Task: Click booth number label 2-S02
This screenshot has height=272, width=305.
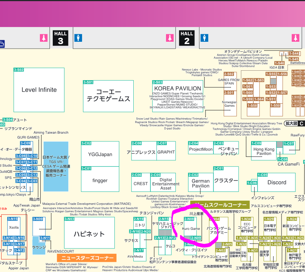Action: click(229, 74)
